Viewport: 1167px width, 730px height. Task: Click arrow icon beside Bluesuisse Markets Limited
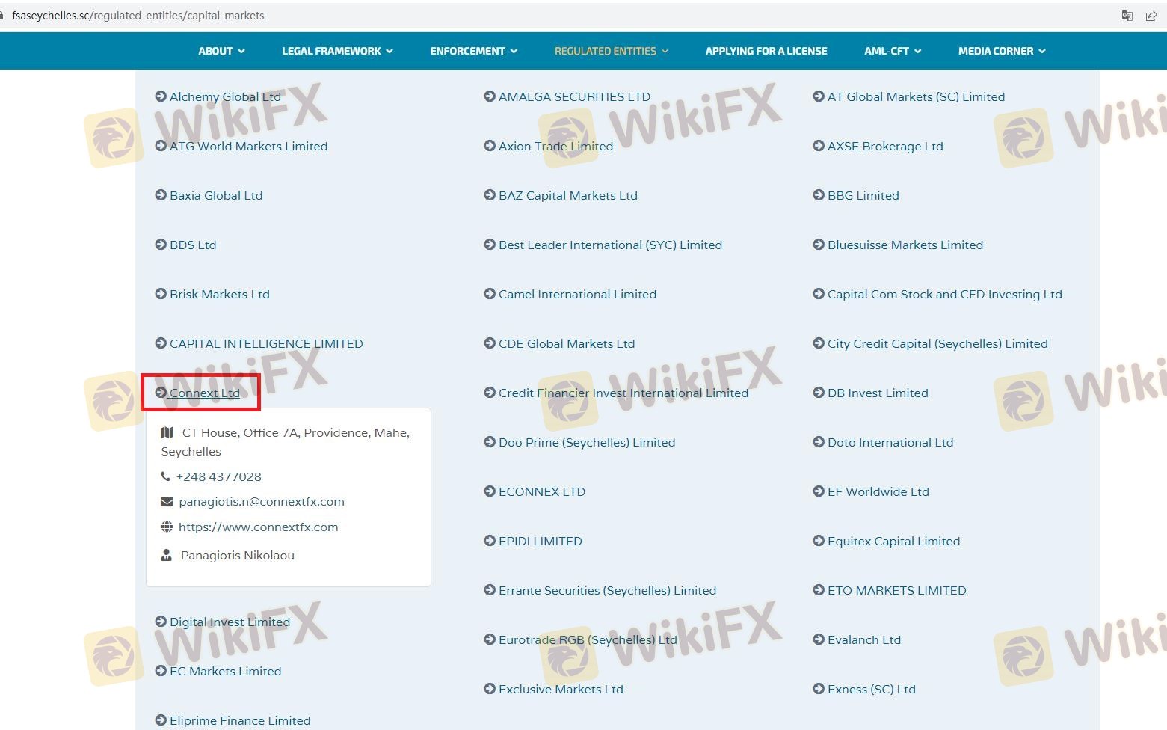[x=819, y=245]
